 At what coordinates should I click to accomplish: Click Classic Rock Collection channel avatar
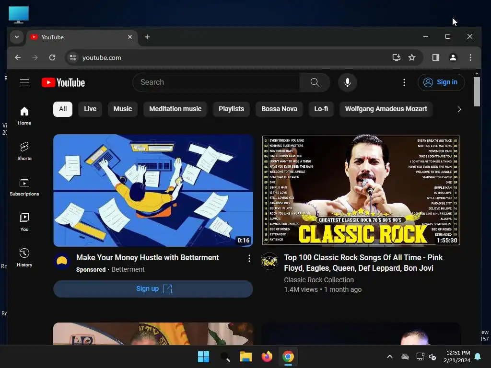269,261
